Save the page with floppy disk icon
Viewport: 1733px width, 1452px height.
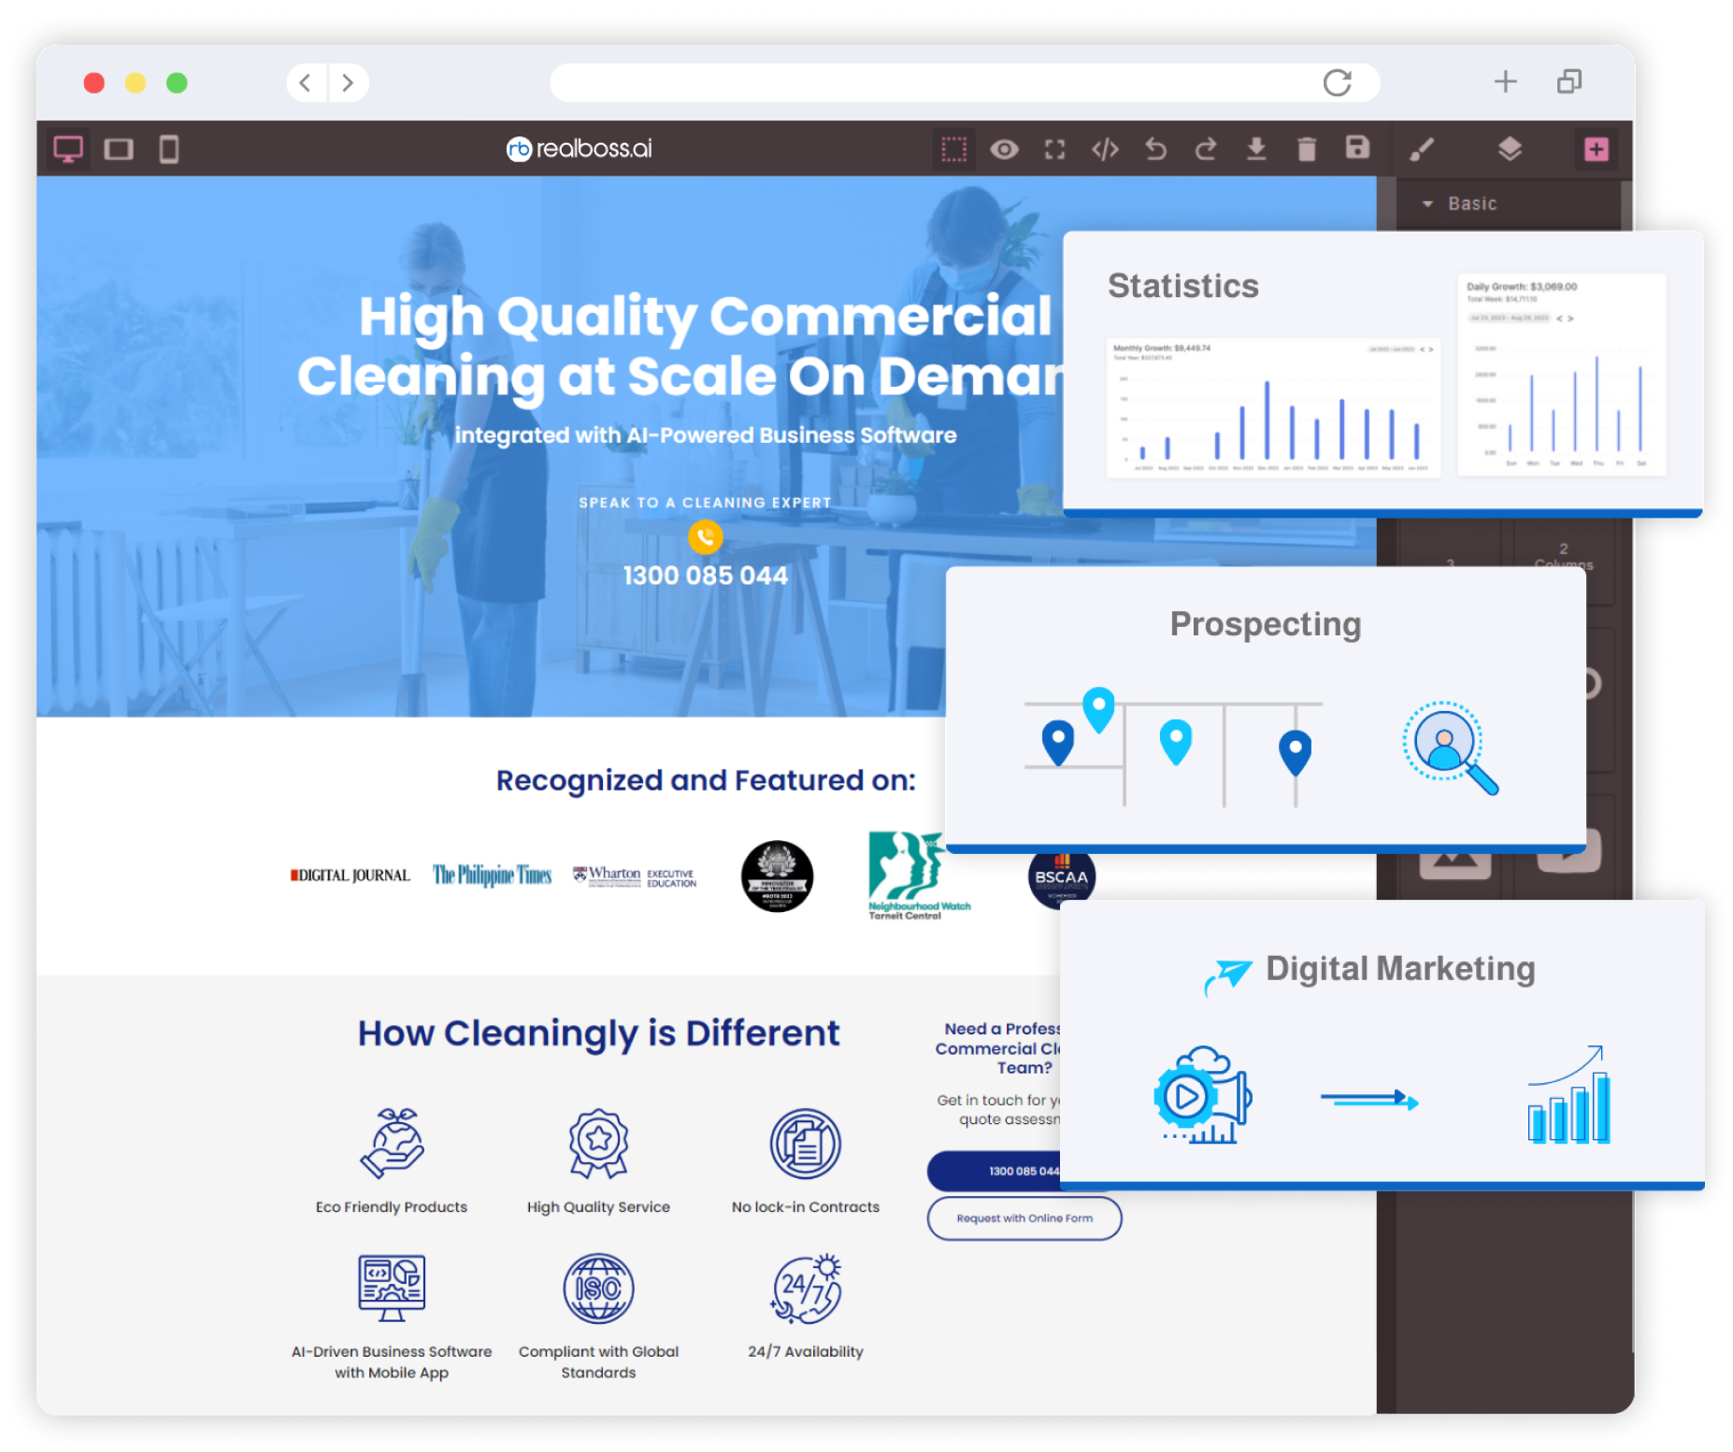coord(1357,148)
